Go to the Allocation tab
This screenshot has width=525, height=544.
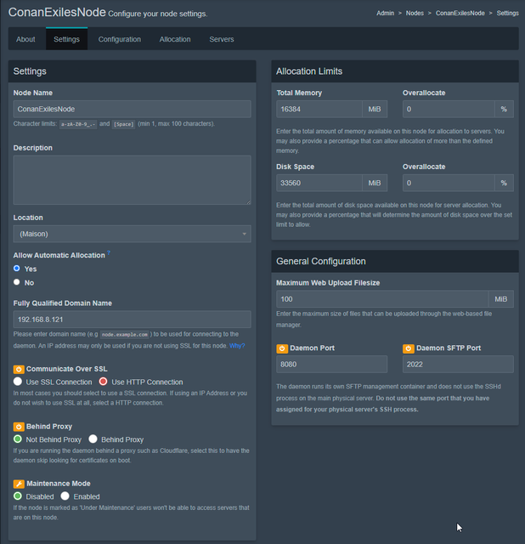(x=175, y=39)
